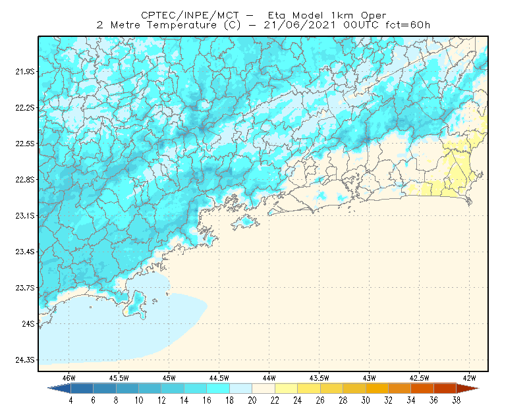Click the latitude label '23.7S'
Image resolution: width=527 pixels, height=407 pixels.
pyautogui.click(x=24, y=288)
